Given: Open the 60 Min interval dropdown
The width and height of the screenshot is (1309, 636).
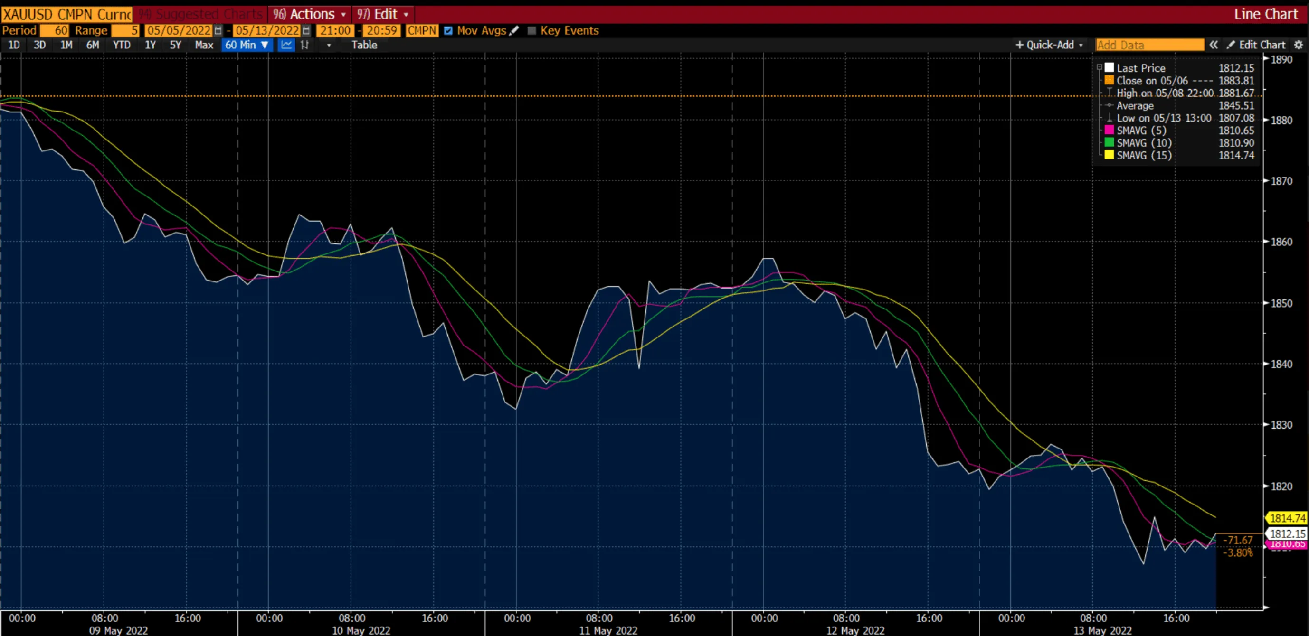Looking at the screenshot, I should pyautogui.click(x=247, y=45).
